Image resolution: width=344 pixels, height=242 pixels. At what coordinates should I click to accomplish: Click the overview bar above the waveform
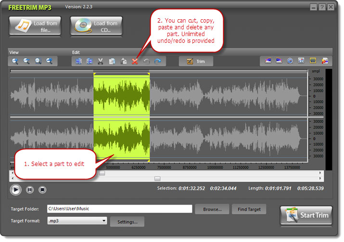[158, 71]
